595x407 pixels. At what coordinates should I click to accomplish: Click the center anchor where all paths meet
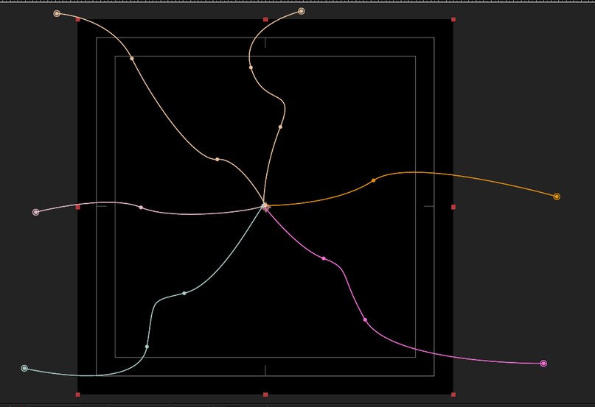(x=265, y=207)
